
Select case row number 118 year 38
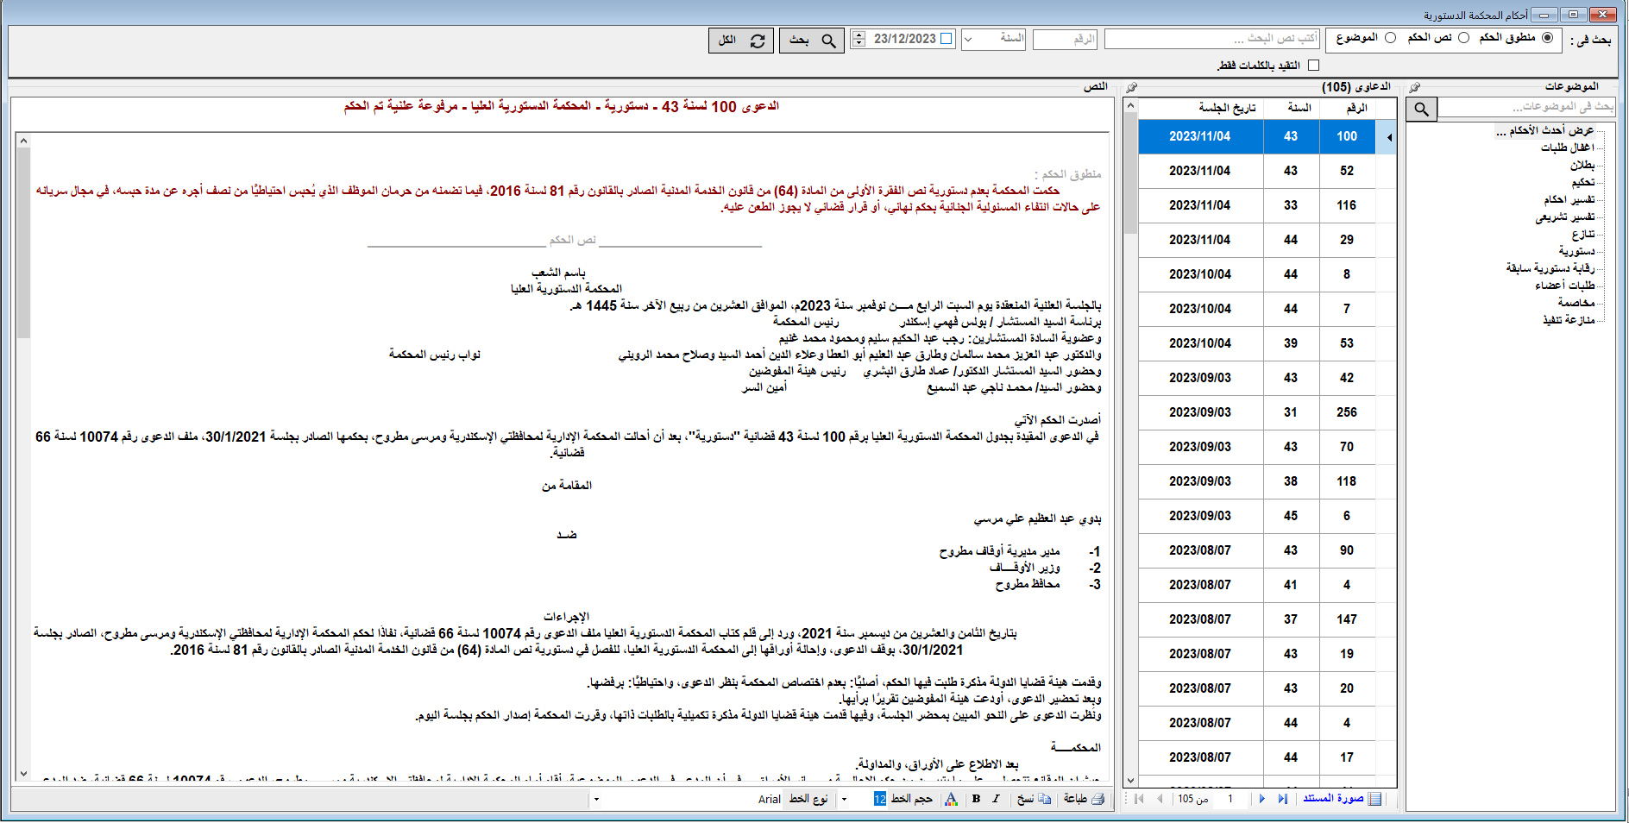tap(1267, 481)
